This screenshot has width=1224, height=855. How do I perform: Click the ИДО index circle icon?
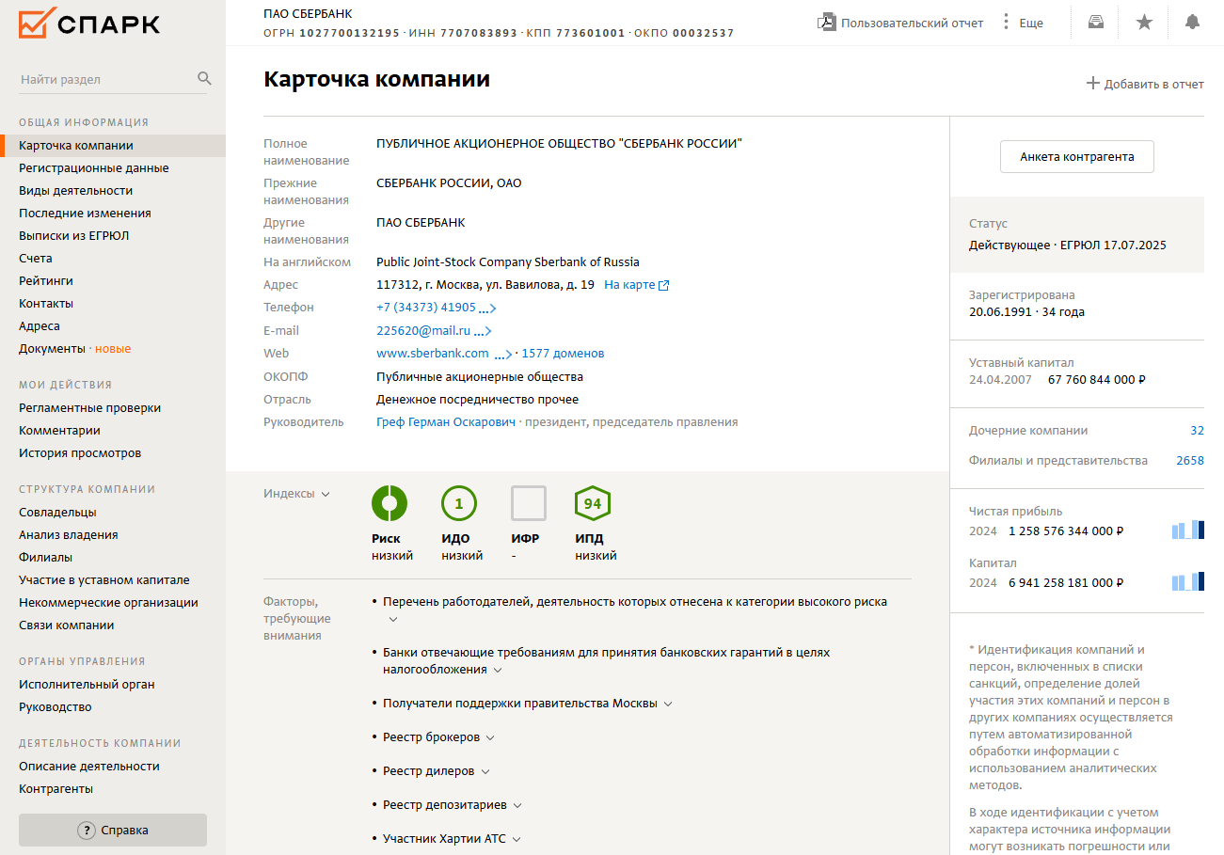click(459, 503)
